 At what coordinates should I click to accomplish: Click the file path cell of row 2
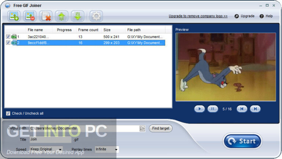pos(145,43)
